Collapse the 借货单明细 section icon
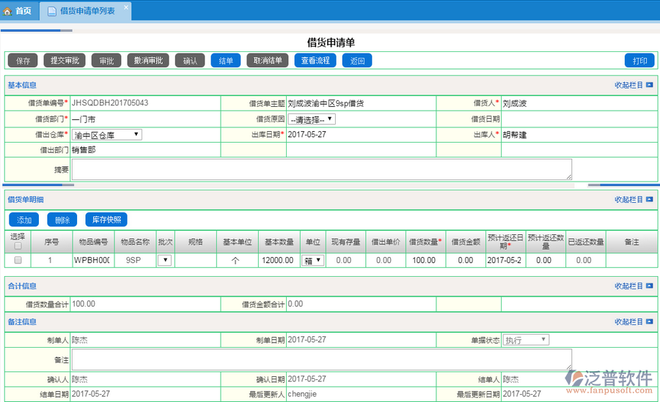 (650, 199)
